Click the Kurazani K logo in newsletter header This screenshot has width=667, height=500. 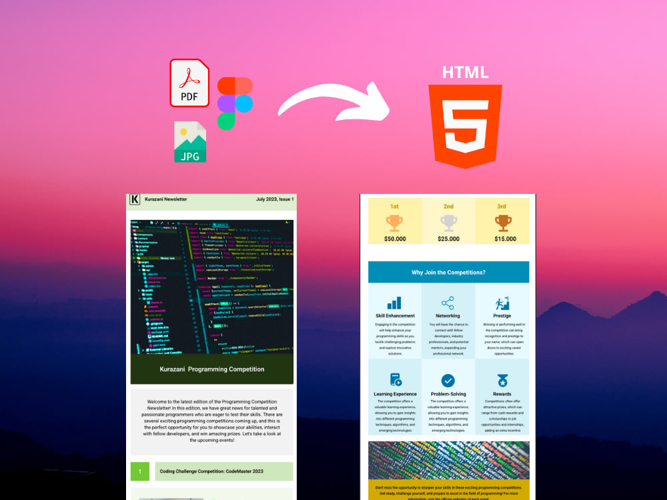135,199
